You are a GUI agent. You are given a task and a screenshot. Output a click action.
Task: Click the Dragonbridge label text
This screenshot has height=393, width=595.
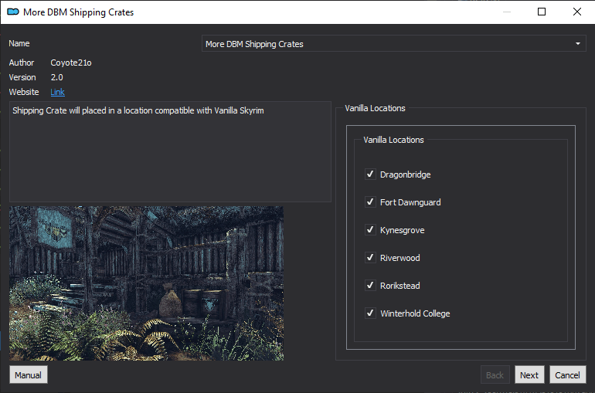[x=405, y=174]
